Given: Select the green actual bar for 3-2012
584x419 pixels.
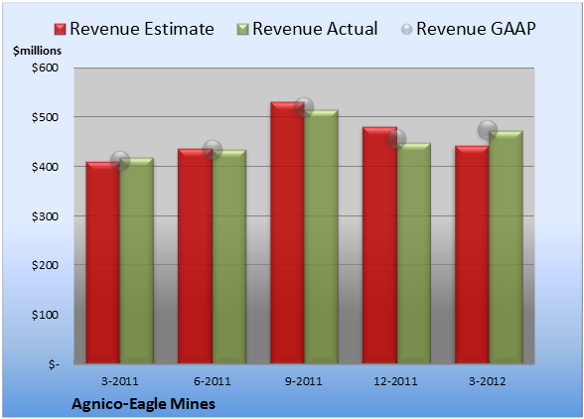Looking at the screenshot, I should click(x=506, y=247).
